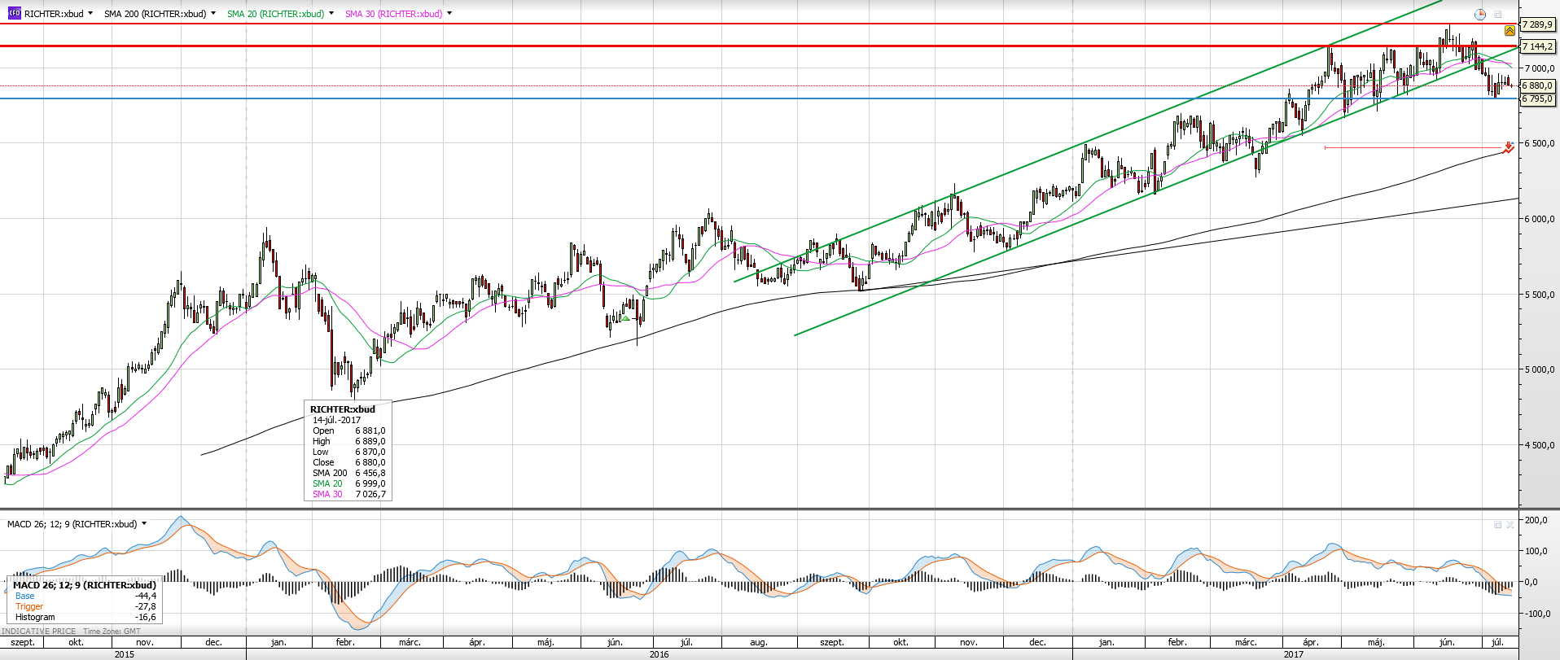
Task: Click the 2016 year label on timeline
Action: pyautogui.click(x=659, y=654)
